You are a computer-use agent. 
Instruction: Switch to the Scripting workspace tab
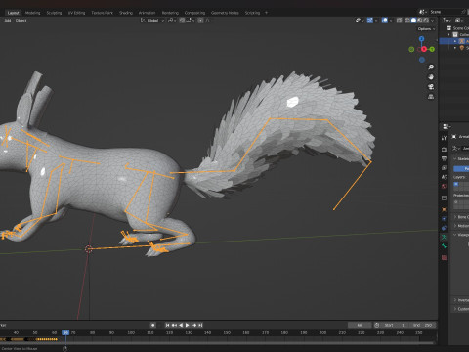point(252,13)
